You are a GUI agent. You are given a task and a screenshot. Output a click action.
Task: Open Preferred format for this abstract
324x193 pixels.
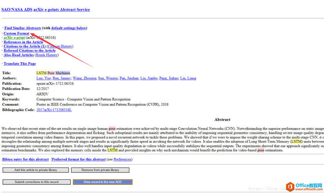[79, 159]
